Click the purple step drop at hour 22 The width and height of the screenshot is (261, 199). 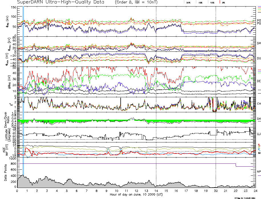click(236, 165)
